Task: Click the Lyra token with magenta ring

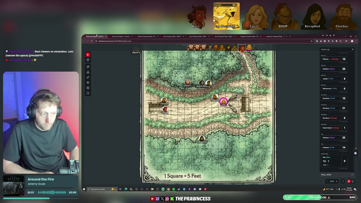Action: (x=223, y=101)
